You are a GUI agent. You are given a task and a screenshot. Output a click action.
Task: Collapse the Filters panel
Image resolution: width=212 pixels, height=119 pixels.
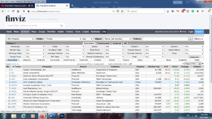pos(198,39)
